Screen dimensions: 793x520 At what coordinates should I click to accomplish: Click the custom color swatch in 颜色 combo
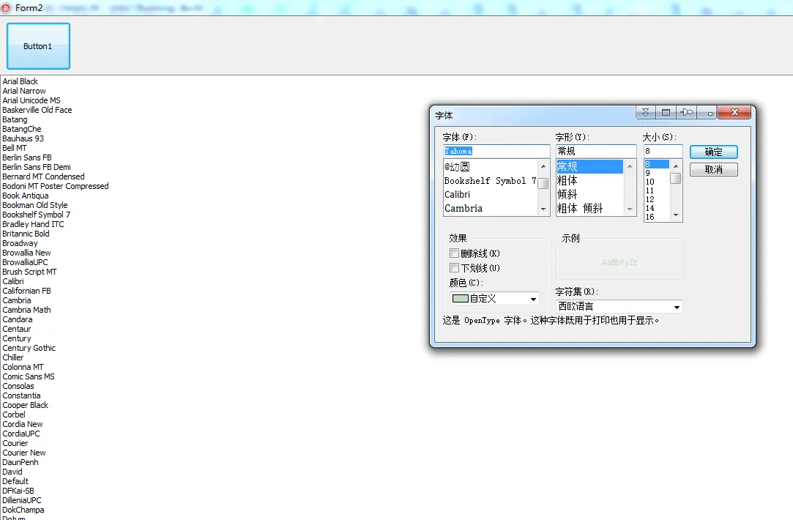click(461, 298)
